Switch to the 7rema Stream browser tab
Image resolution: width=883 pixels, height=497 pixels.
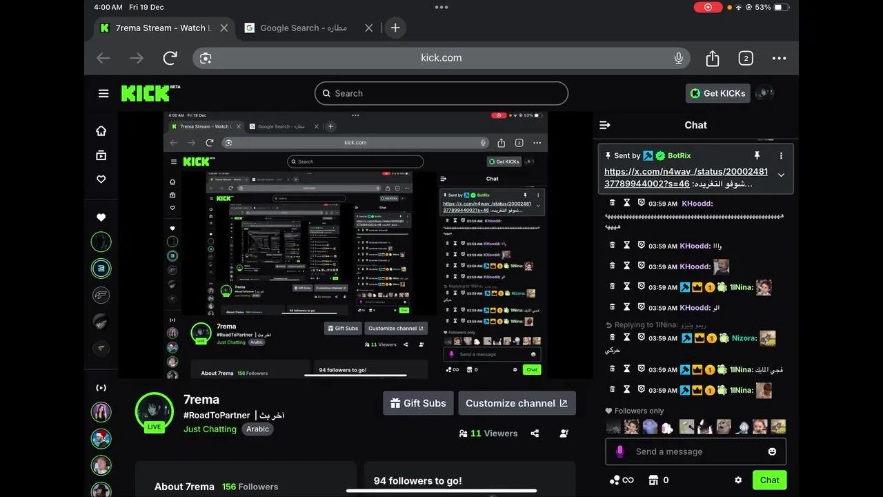click(164, 28)
